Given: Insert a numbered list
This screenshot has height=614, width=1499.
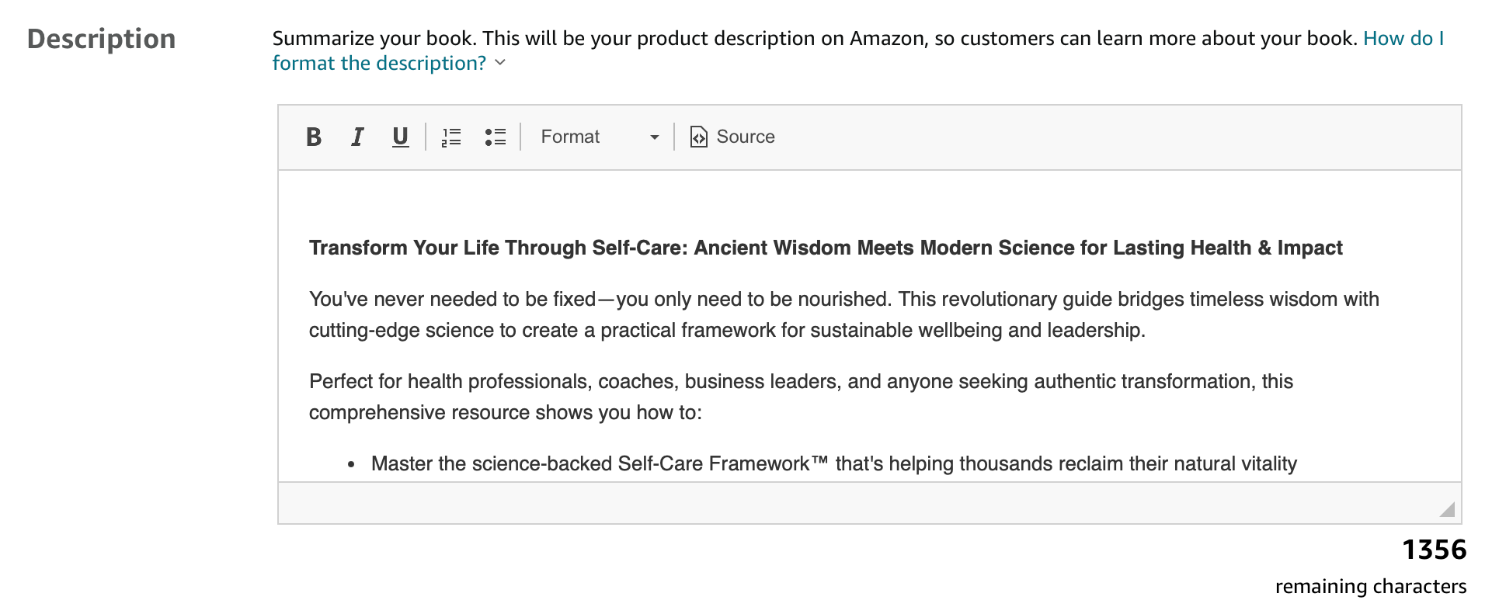Looking at the screenshot, I should (x=451, y=137).
